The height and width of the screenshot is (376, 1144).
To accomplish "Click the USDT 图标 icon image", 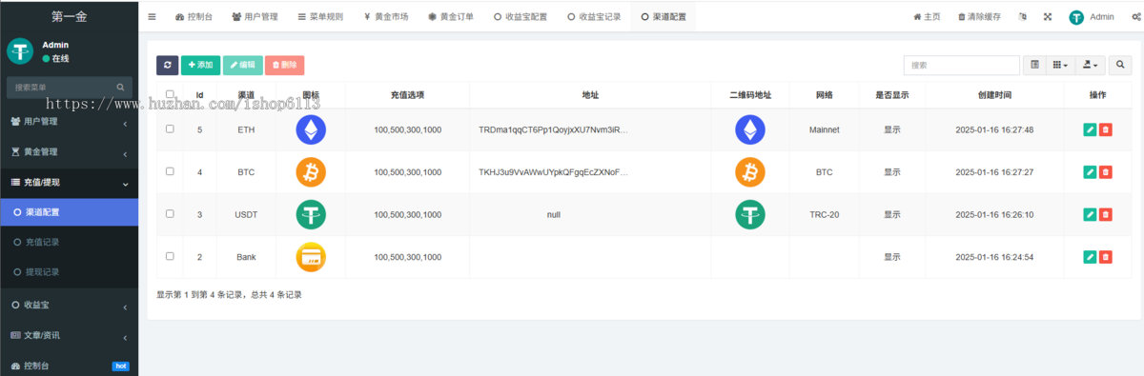I will [311, 214].
